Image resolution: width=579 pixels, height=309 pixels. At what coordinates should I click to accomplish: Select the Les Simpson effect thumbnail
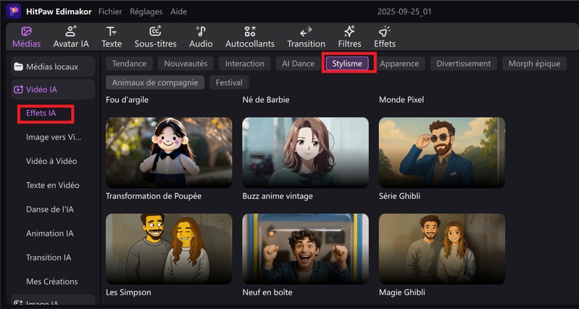pos(169,248)
